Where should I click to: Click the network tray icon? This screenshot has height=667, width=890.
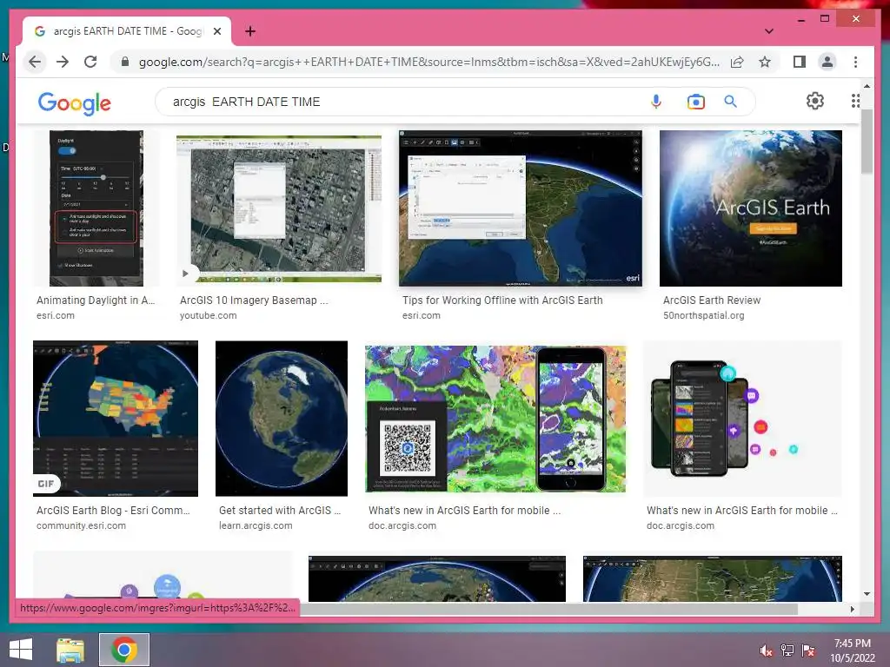click(787, 650)
